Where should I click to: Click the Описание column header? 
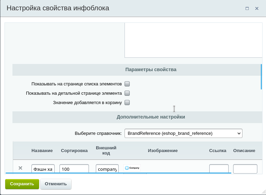pos(244,151)
